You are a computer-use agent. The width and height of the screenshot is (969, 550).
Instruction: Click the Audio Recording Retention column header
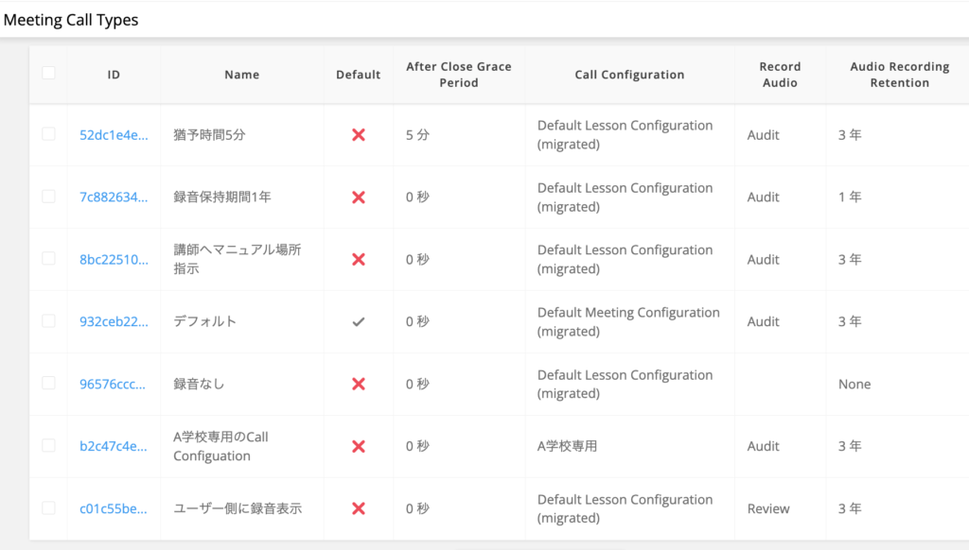[x=899, y=75]
